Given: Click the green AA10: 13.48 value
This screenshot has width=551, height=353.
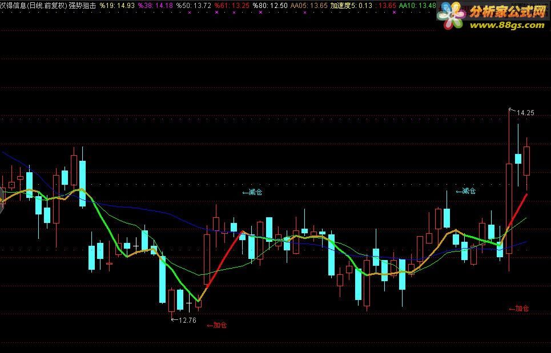Looking at the screenshot, I should [417, 6].
